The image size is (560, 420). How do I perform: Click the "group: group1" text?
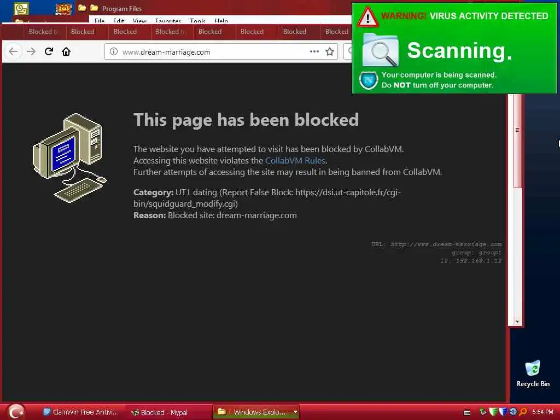476,253
